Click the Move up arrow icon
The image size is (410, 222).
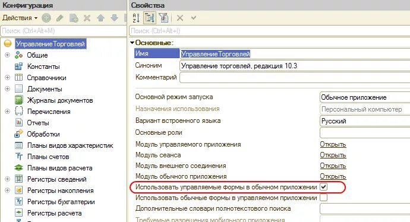click(100, 18)
